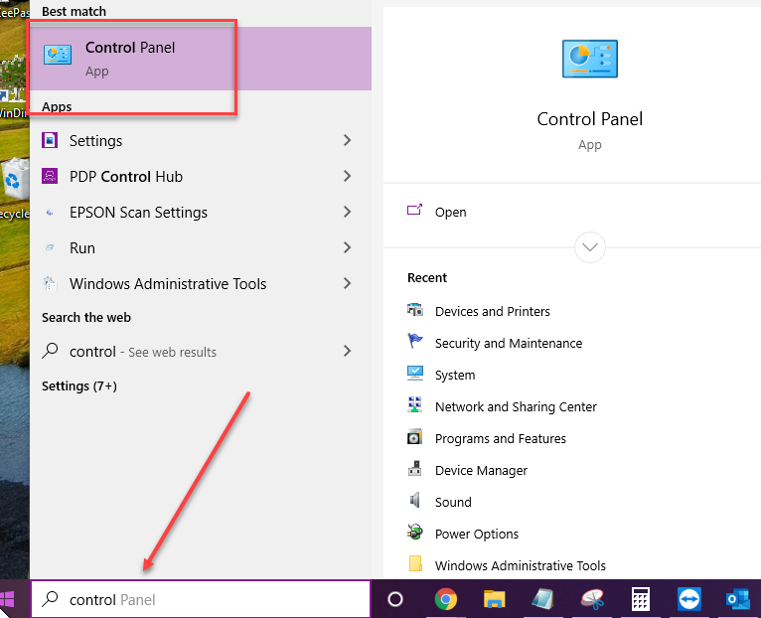Expand more actions with the down-arrow circle
The height and width of the screenshot is (618, 761).
pyautogui.click(x=590, y=247)
